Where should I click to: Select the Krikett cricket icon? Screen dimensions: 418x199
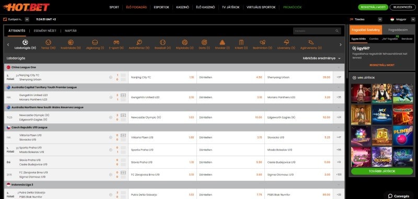tap(241, 42)
